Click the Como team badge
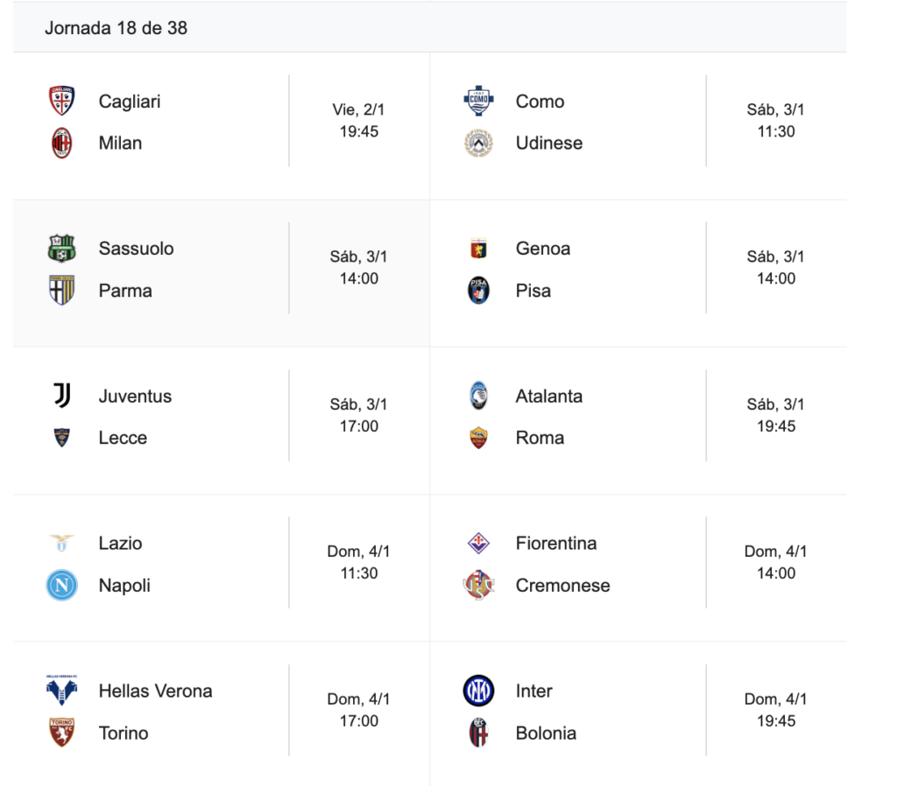The image size is (897, 786). (x=478, y=101)
